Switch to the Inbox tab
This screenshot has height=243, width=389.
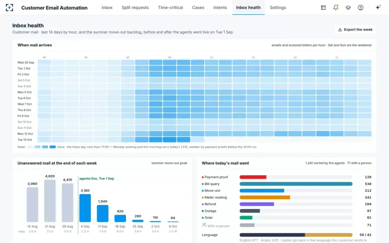point(107,7)
